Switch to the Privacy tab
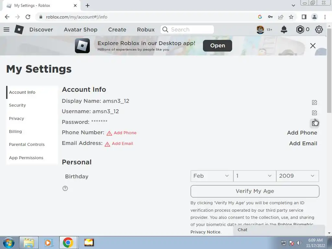Screen dimensions: 332x249 pyautogui.click(x=32, y=118)
